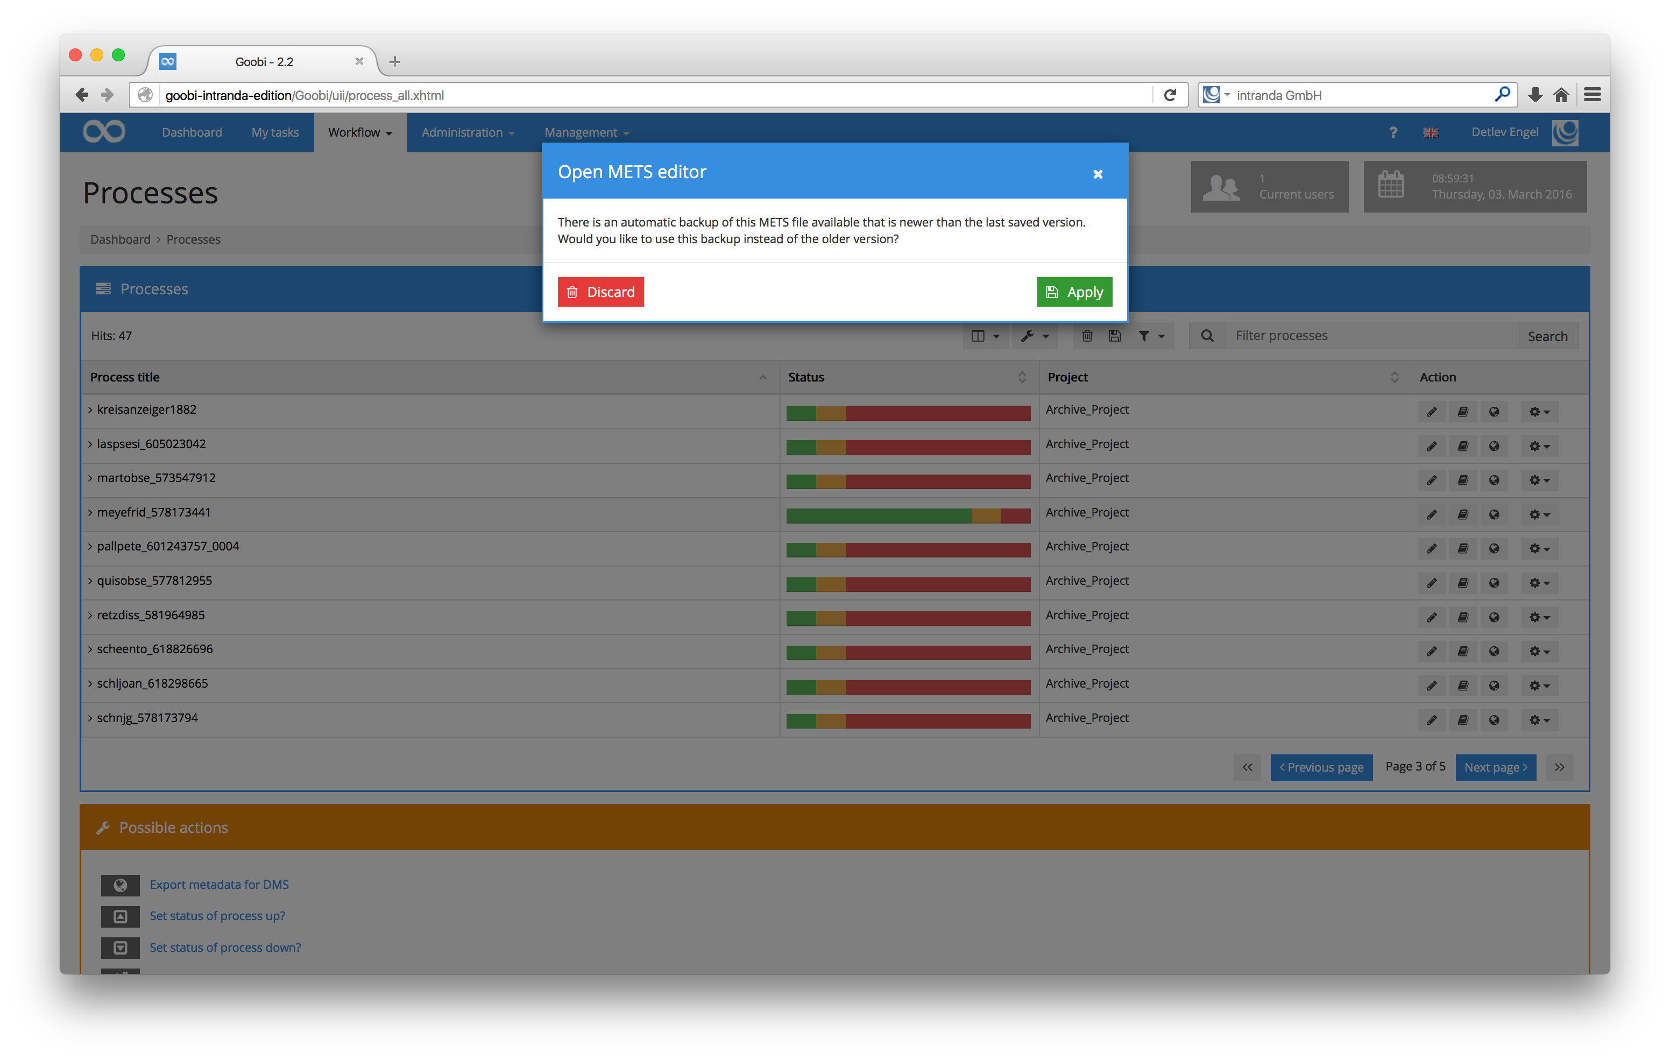1670x1060 pixels.
Task: Click the schljoan_618298665 edit pencil icon
Action: [1432, 686]
